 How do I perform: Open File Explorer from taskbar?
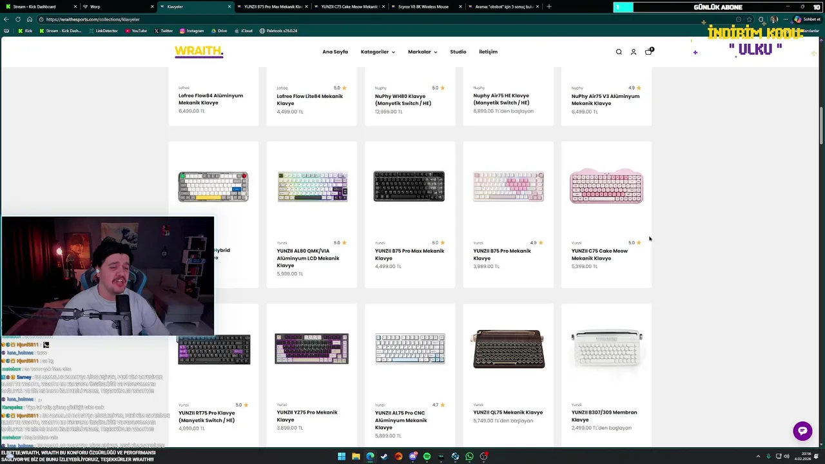tap(356, 456)
